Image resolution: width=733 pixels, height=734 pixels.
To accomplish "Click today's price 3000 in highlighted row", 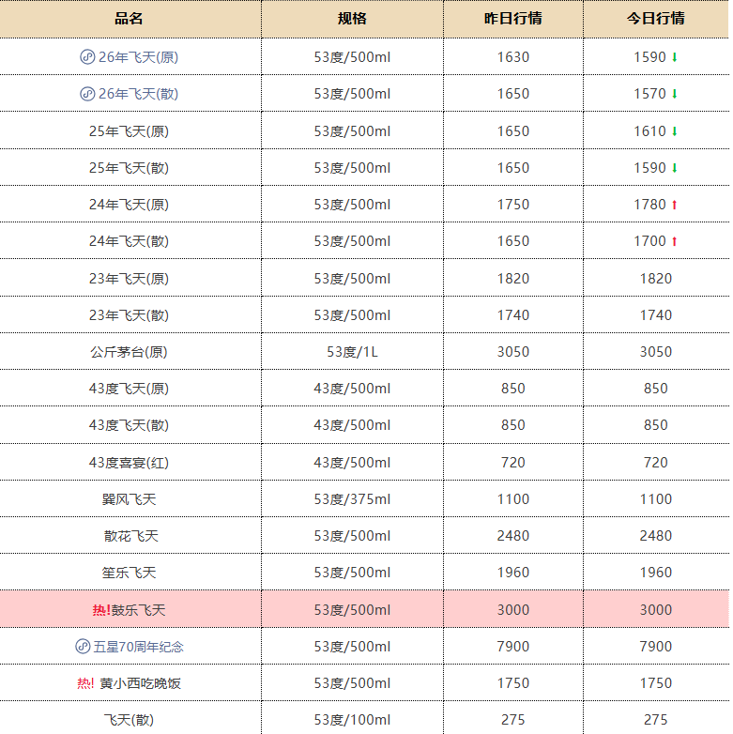I will tap(656, 610).
